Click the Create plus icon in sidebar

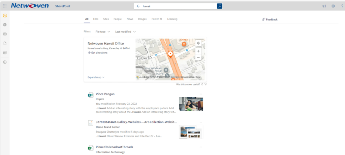click(x=5, y=62)
